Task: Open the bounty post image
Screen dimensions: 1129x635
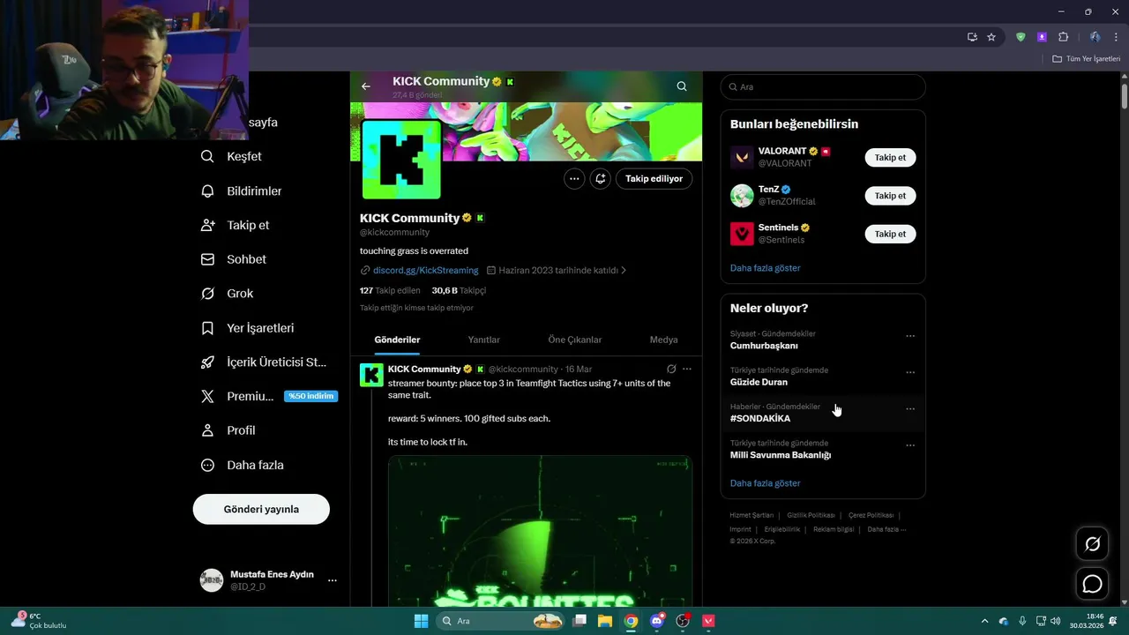Action: (x=540, y=530)
